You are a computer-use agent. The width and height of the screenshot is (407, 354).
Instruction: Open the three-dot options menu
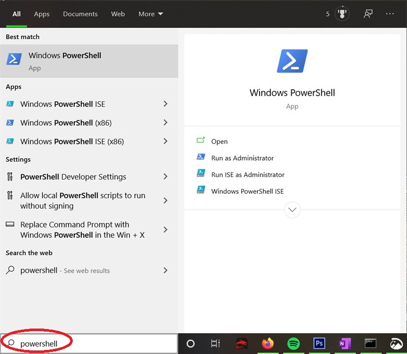click(x=390, y=14)
